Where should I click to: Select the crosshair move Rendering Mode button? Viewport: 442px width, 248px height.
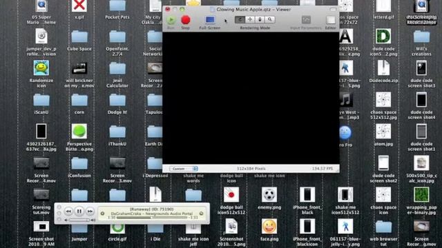point(250,19)
